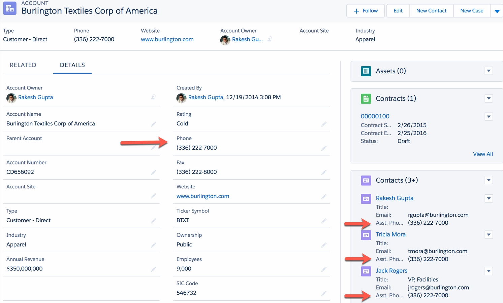Click the Contacts related list icon

pos(366,180)
